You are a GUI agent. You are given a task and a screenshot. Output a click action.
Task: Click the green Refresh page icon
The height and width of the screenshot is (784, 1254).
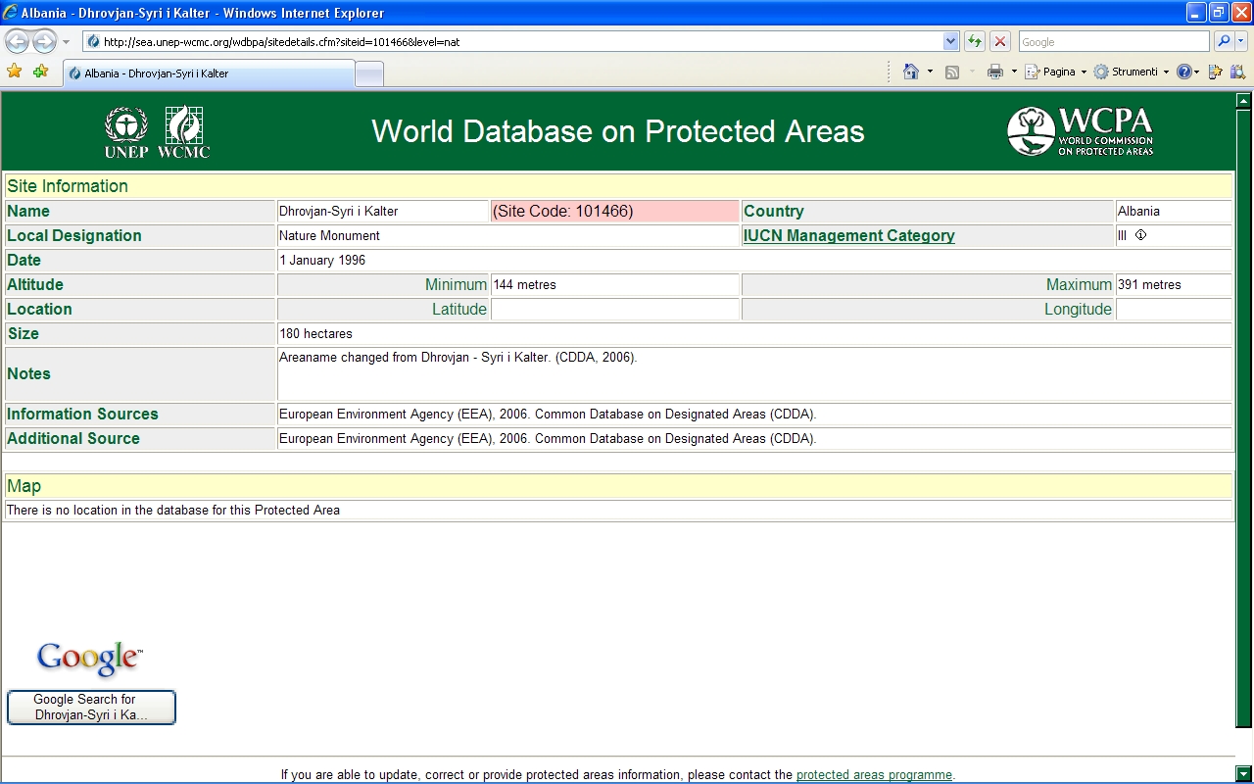click(975, 41)
